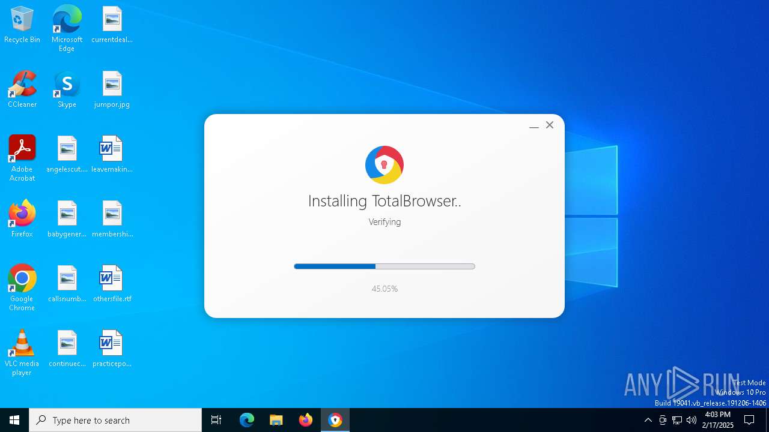769x432 pixels.
Task: Show hidden system tray icons
Action: coord(648,420)
